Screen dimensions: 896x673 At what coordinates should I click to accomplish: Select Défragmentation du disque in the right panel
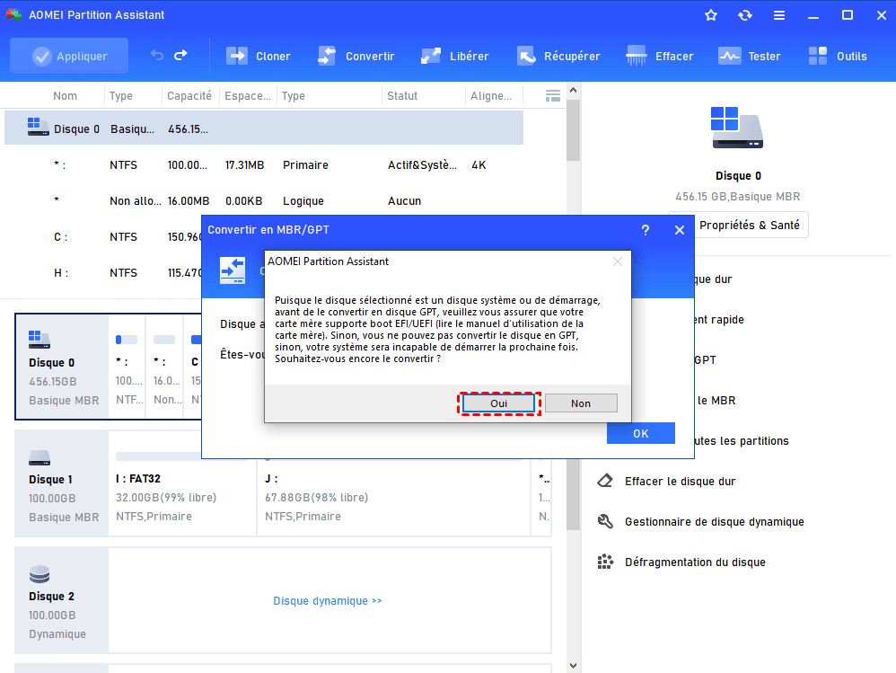tap(694, 562)
